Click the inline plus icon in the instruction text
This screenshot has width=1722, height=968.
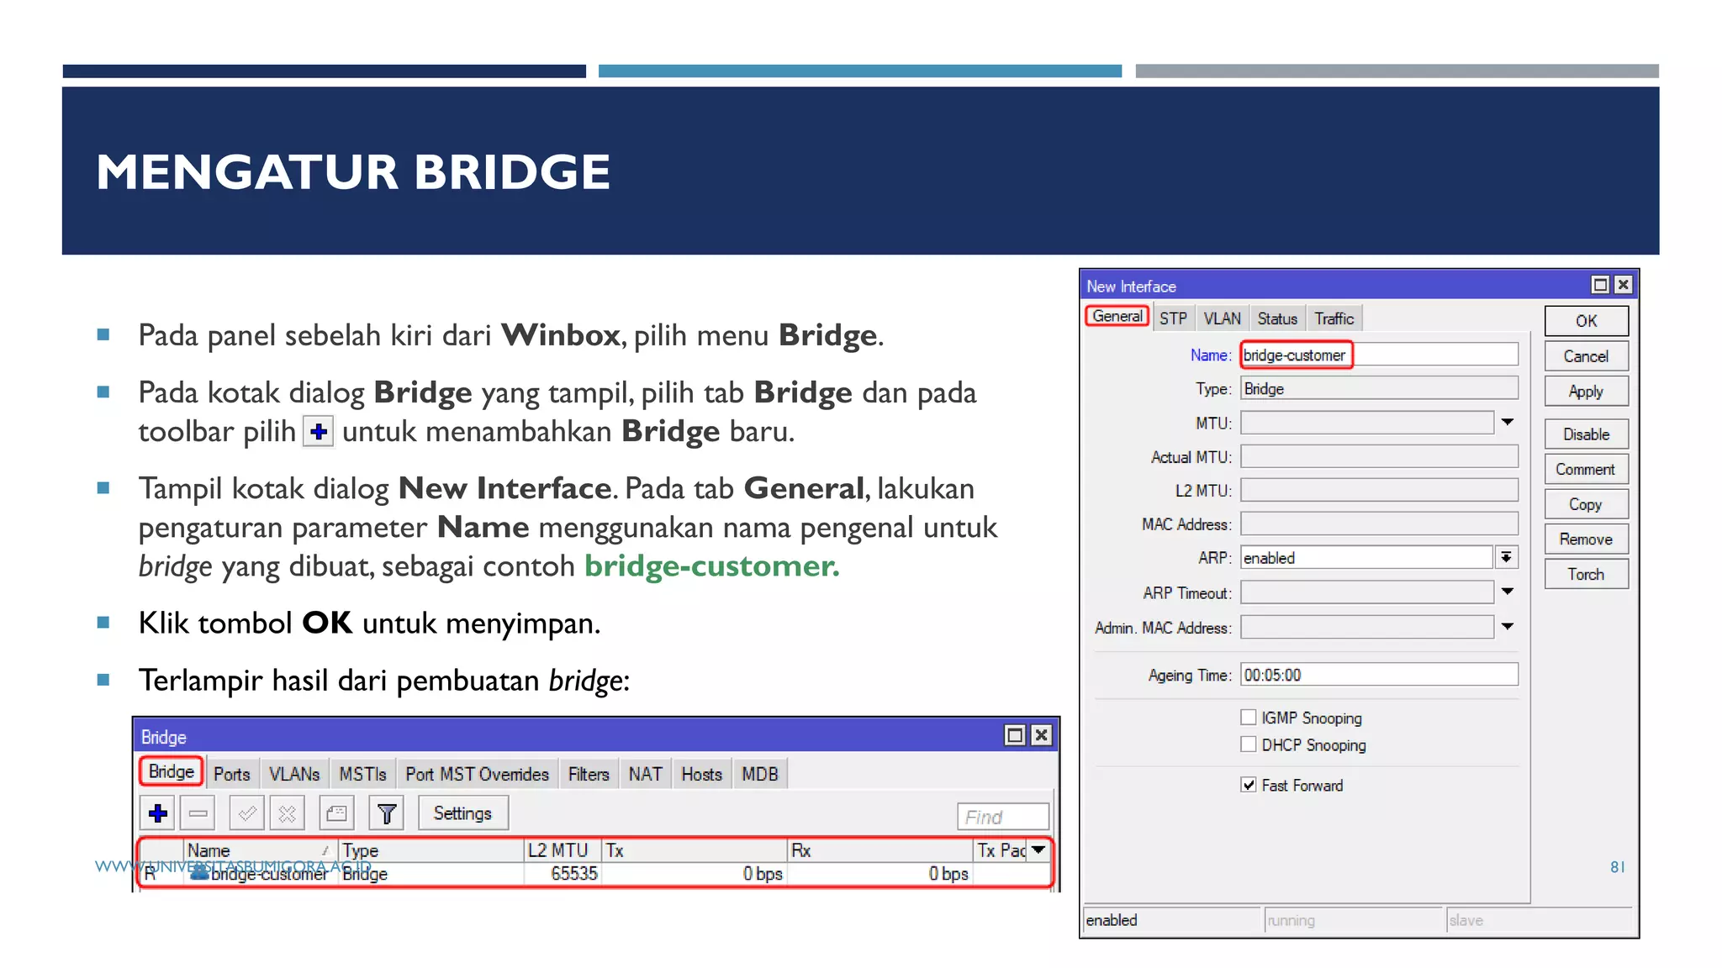(319, 432)
